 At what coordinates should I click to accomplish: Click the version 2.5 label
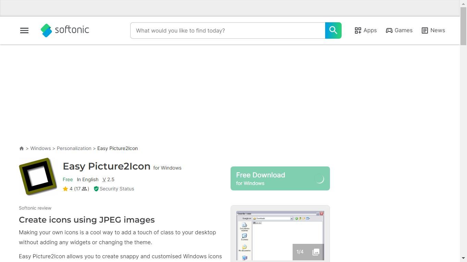click(x=109, y=179)
